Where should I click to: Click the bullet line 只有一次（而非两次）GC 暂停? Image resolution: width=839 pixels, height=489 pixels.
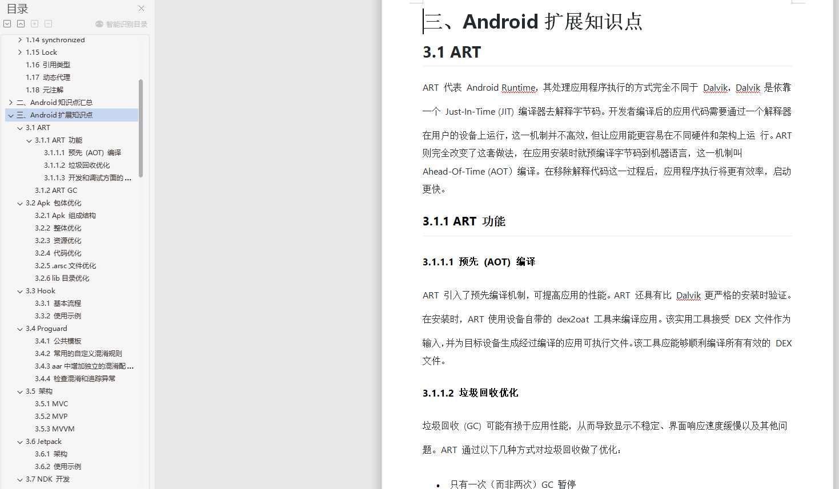point(513,484)
